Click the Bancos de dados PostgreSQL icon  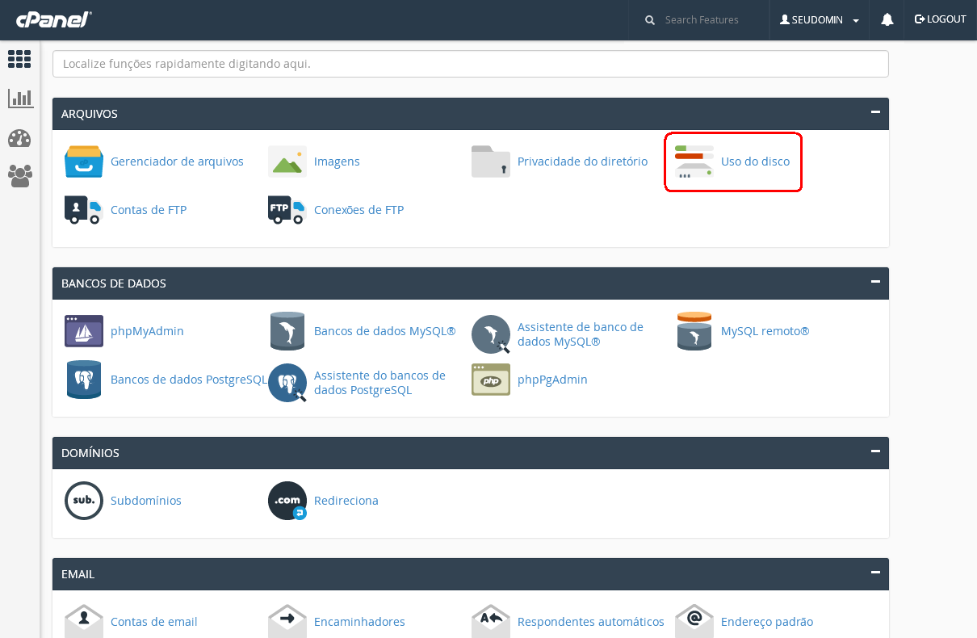pos(84,380)
